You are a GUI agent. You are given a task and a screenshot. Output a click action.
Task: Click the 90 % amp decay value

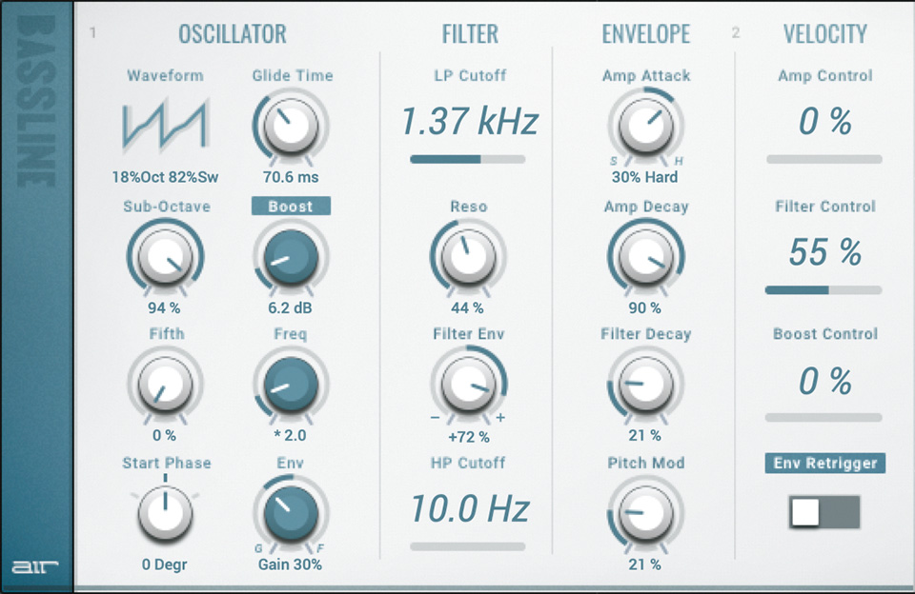645,307
